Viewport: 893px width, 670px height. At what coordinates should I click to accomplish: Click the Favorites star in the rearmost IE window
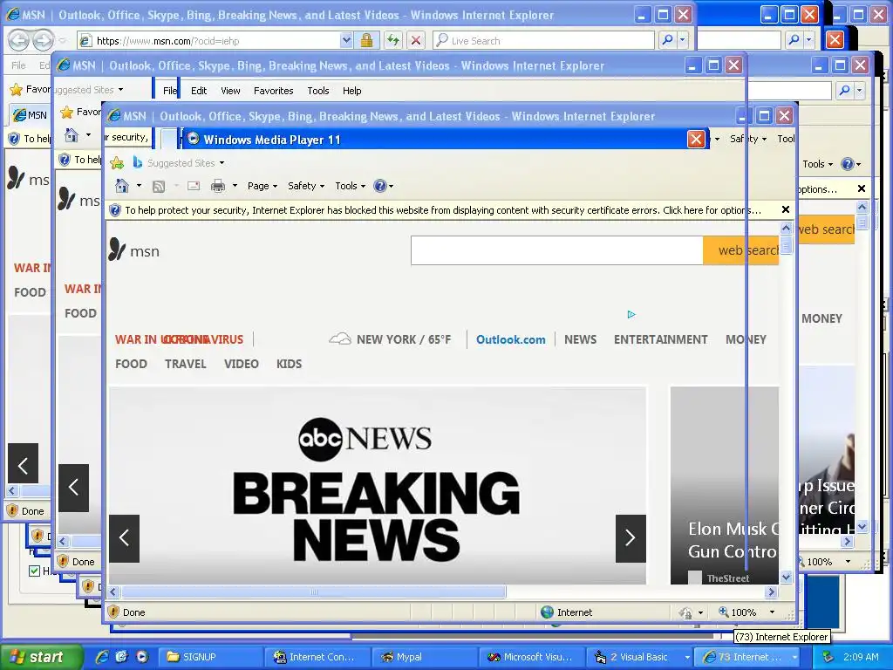(16, 90)
